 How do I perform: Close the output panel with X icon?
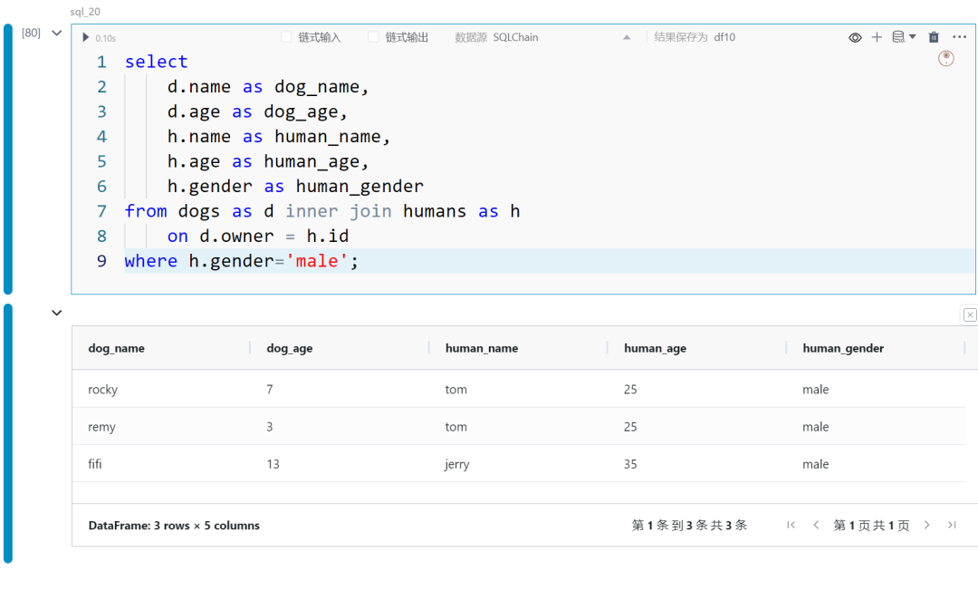(970, 314)
